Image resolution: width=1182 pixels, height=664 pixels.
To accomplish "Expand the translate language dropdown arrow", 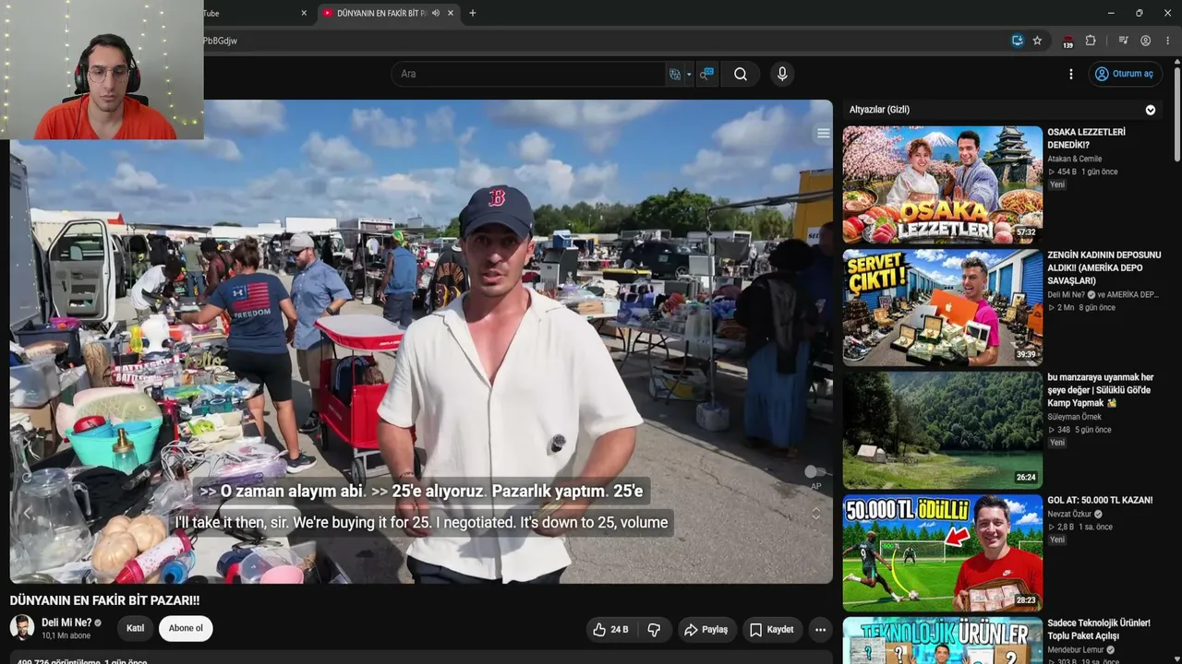I will click(x=689, y=74).
